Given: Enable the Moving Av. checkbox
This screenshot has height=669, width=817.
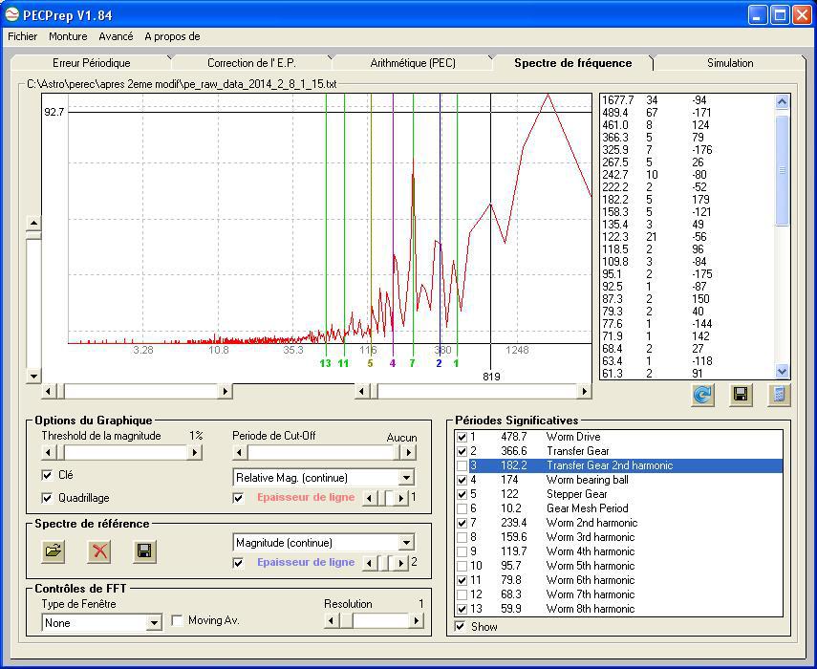Looking at the screenshot, I should pos(177,620).
